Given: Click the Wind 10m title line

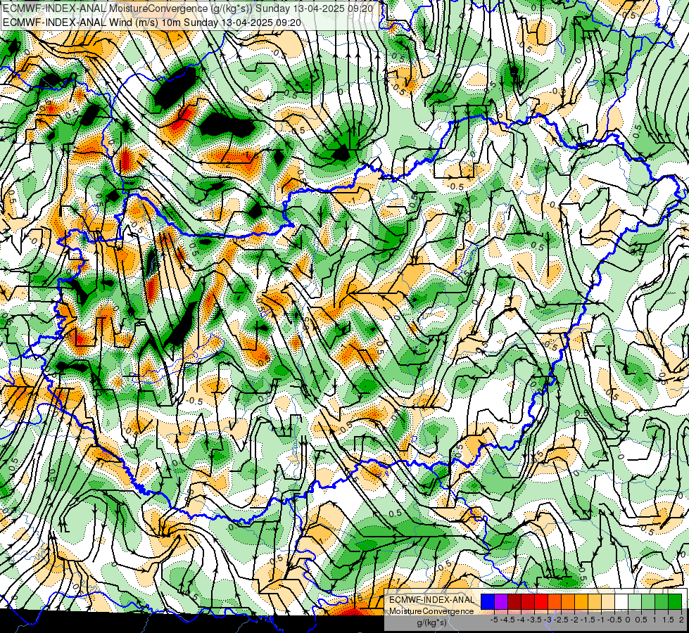Looking at the screenshot, I should pos(153,23).
